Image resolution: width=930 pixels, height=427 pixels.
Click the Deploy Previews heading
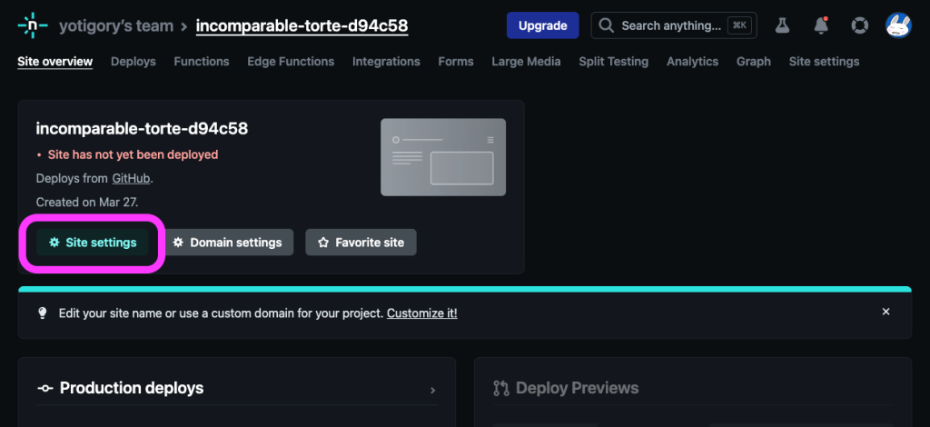tap(577, 389)
